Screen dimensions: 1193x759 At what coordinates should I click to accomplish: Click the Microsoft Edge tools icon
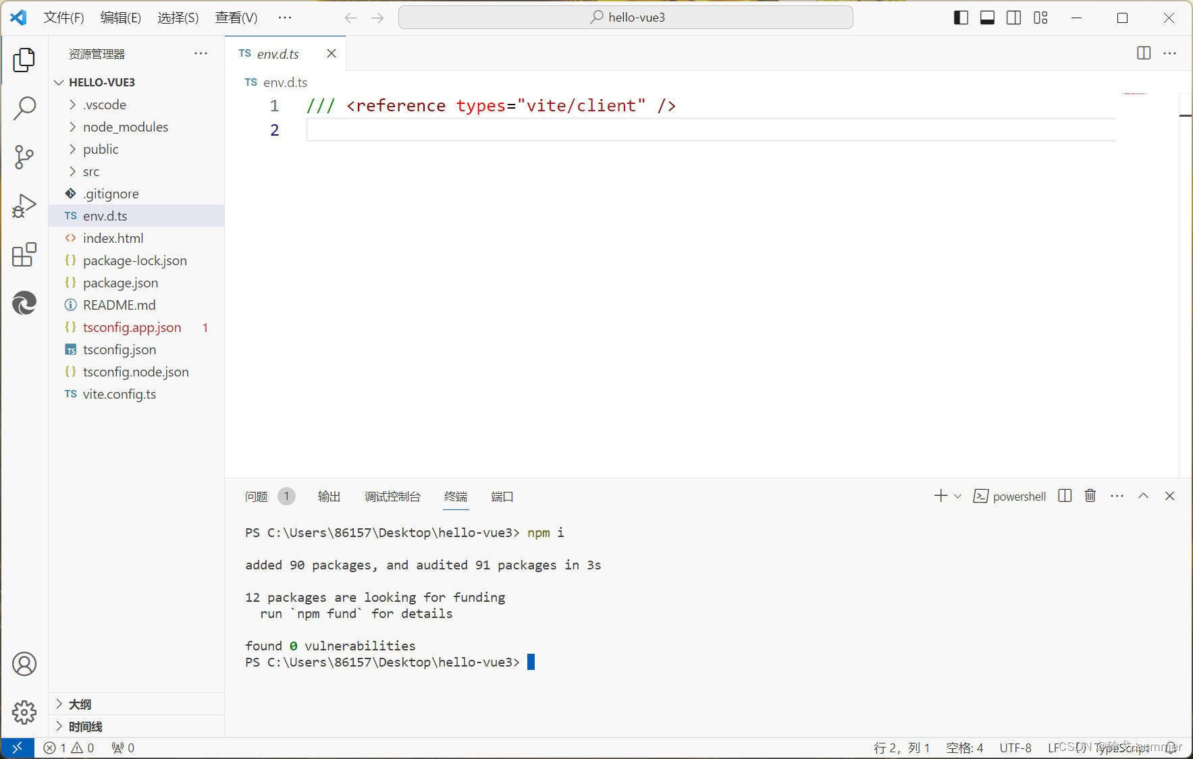point(24,304)
